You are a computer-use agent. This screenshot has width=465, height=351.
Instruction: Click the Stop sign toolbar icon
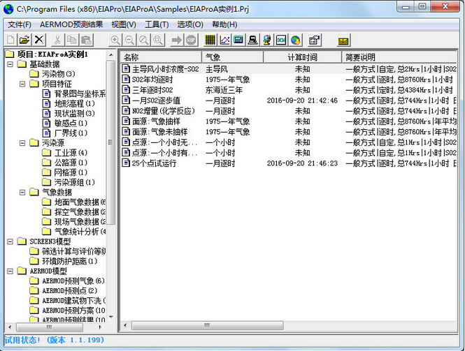(192, 40)
